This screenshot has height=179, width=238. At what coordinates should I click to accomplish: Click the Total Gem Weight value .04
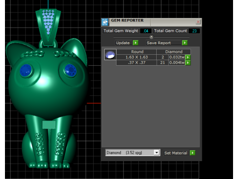click(146, 31)
